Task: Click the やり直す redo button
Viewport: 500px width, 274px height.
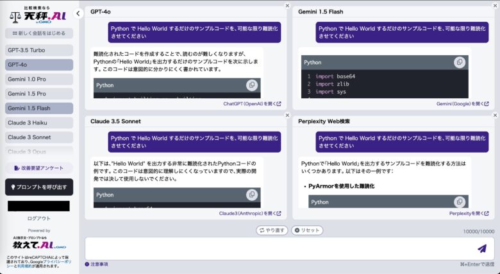Action: pyautogui.click(x=272, y=230)
